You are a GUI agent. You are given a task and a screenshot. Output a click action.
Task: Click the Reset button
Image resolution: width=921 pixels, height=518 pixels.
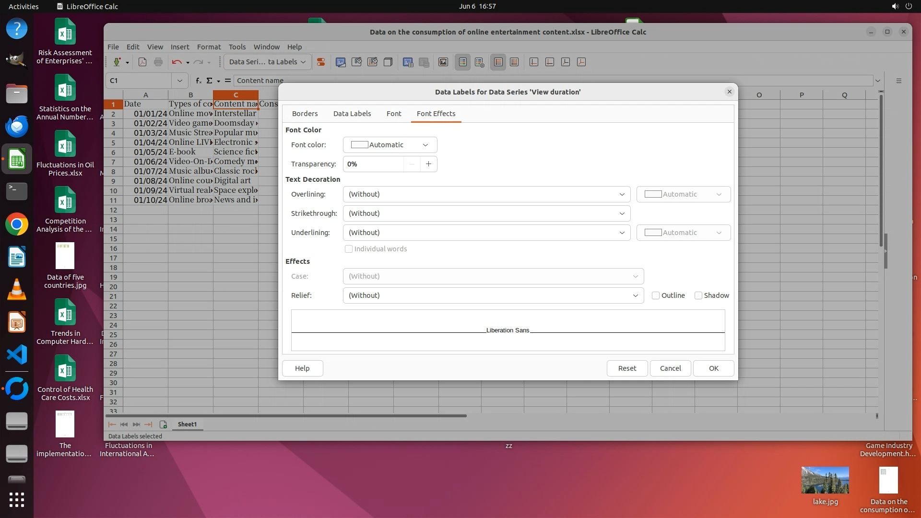point(627,368)
